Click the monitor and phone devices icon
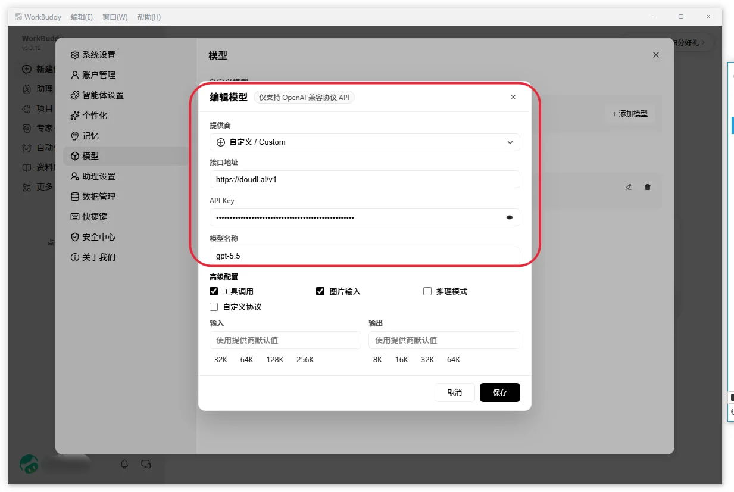Viewport: 734px width, 492px height. click(146, 463)
